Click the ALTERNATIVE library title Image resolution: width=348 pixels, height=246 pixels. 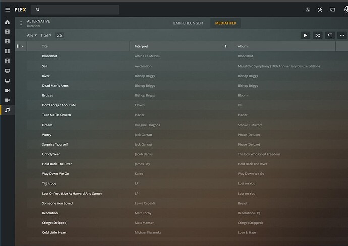pyautogui.click(x=38, y=21)
